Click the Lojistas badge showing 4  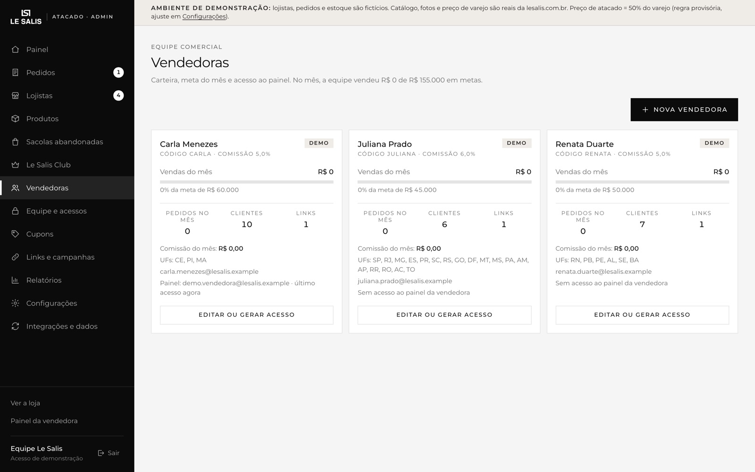click(118, 95)
